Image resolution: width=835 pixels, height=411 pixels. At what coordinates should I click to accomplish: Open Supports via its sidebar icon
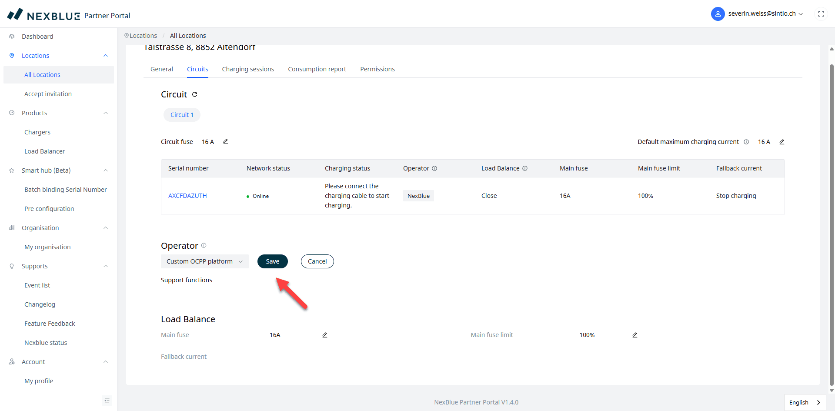pyautogui.click(x=12, y=266)
